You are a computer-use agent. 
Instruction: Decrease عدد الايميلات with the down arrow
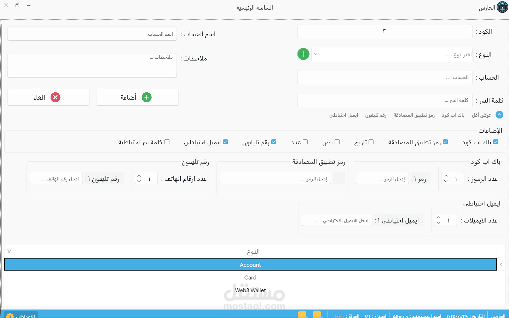tap(438, 222)
